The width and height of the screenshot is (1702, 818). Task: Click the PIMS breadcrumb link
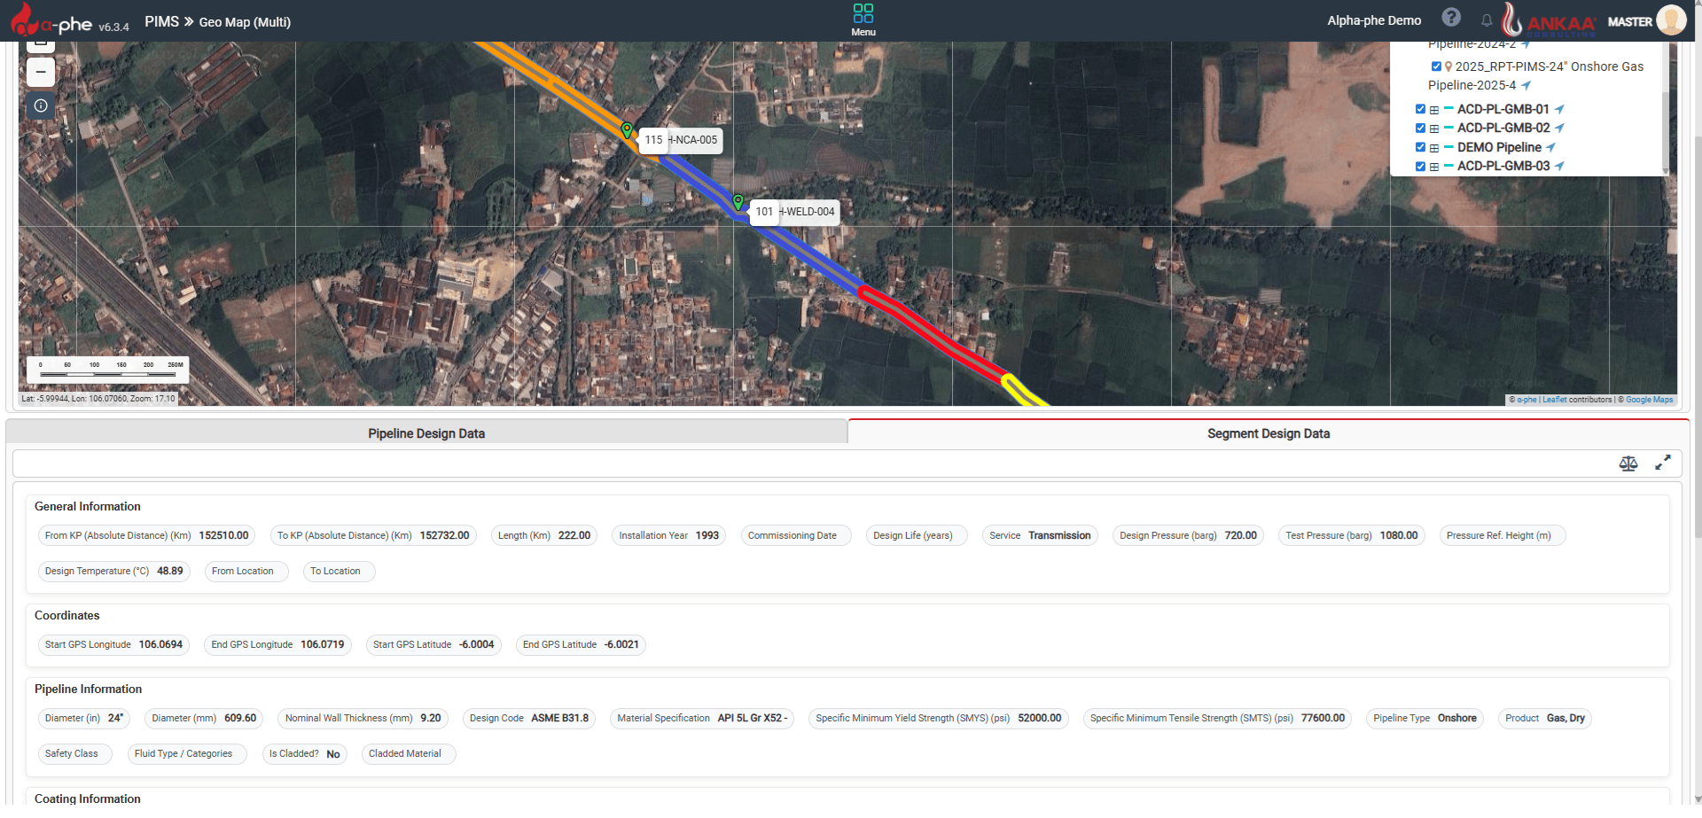pos(161,21)
